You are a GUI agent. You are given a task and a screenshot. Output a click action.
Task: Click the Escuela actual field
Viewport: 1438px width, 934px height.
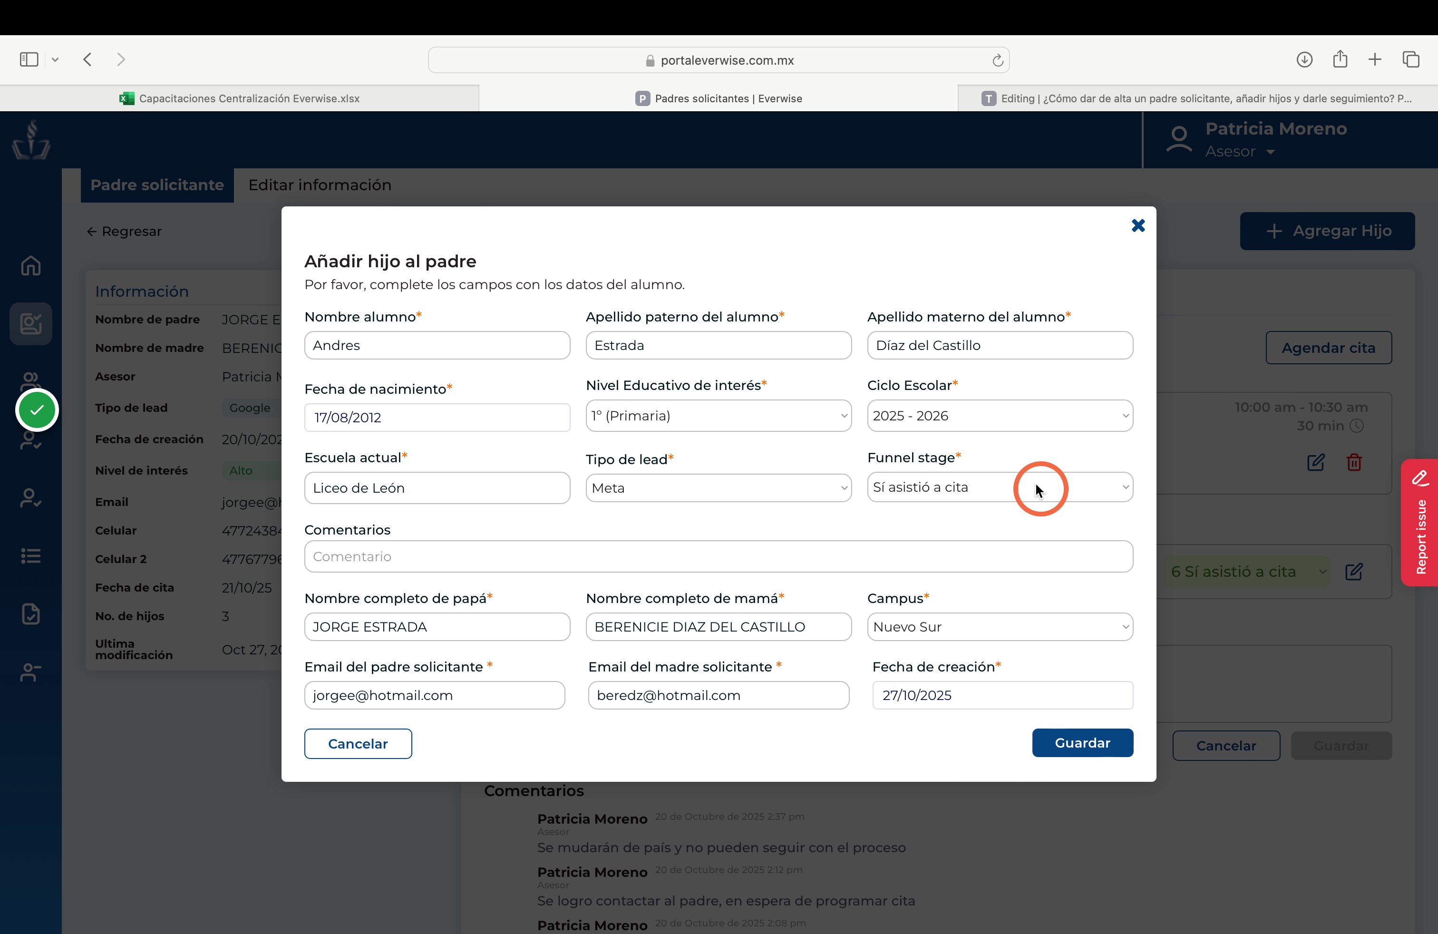click(x=437, y=488)
